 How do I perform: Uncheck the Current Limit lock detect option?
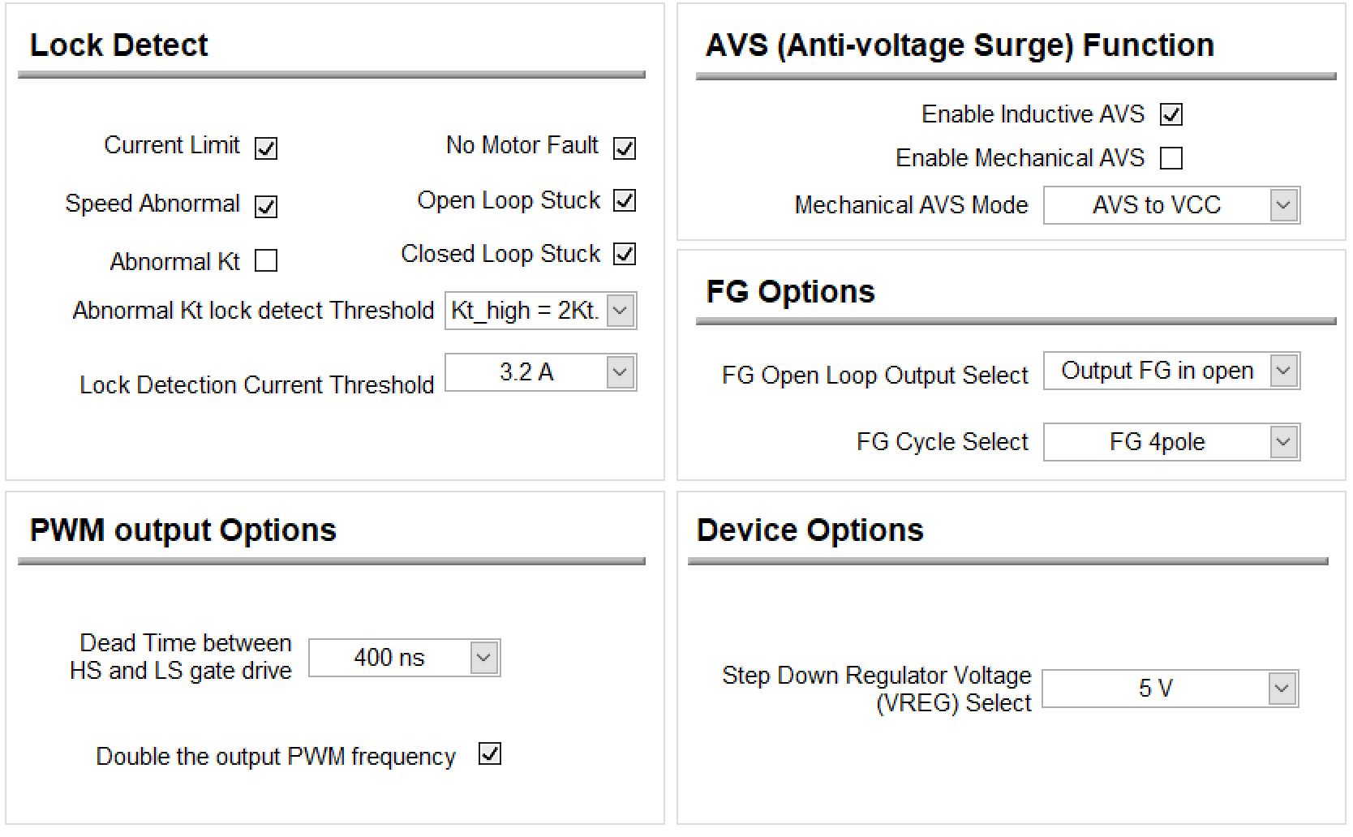[268, 148]
